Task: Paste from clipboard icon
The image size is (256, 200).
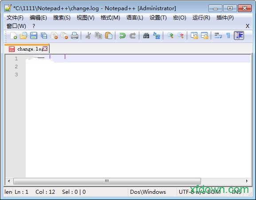Action: click(109, 35)
